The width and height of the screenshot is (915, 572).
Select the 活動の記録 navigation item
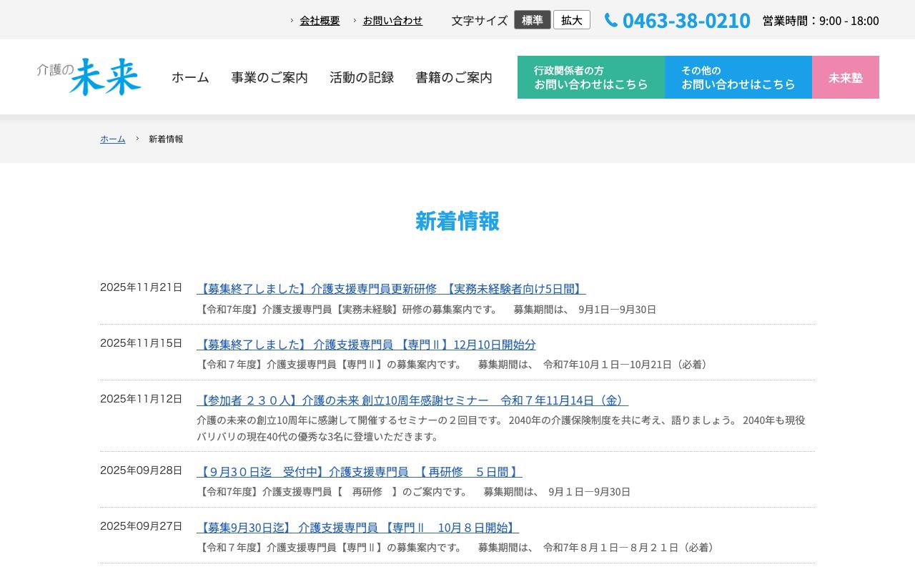[362, 77]
